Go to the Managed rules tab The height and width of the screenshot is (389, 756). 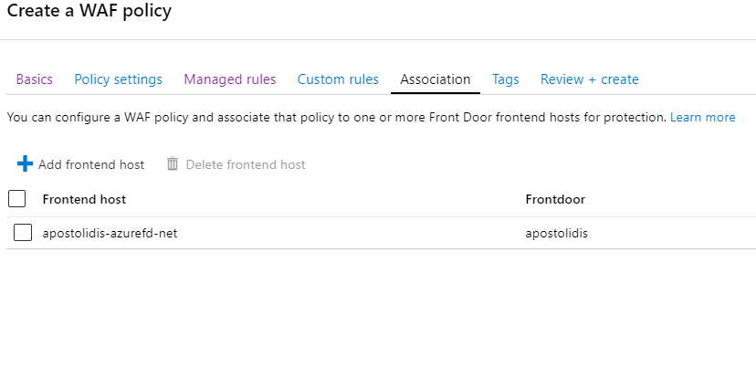230,79
